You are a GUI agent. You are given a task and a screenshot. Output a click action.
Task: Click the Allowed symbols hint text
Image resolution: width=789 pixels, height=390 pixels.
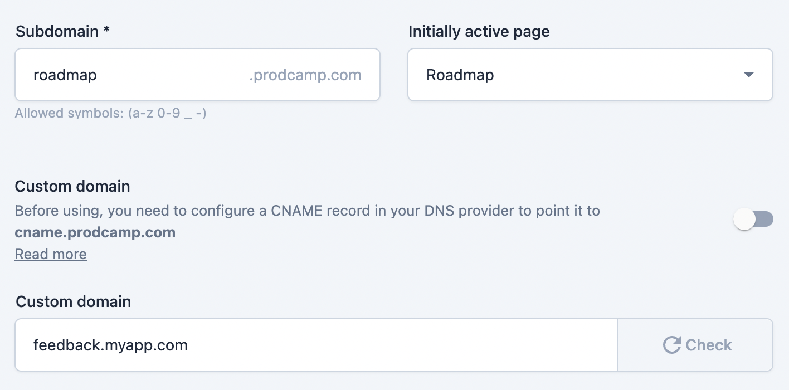[x=111, y=114]
